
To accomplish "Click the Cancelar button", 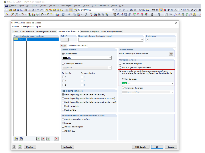I will click(x=171, y=147).
